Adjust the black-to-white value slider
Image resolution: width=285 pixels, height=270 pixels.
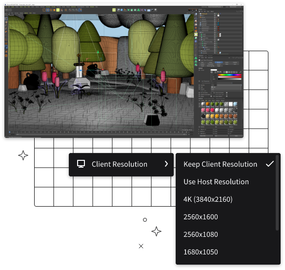(229, 79)
